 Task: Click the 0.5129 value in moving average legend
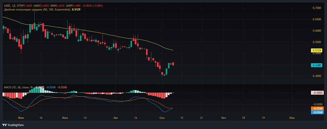(76, 9)
